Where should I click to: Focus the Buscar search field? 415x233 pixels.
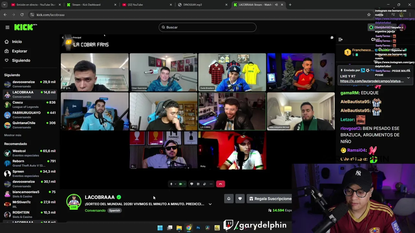(x=207, y=27)
